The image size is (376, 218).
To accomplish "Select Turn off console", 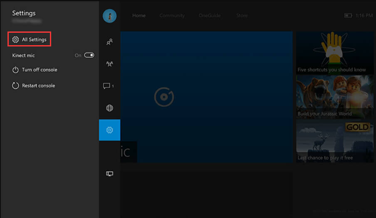I will click(35, 70).
